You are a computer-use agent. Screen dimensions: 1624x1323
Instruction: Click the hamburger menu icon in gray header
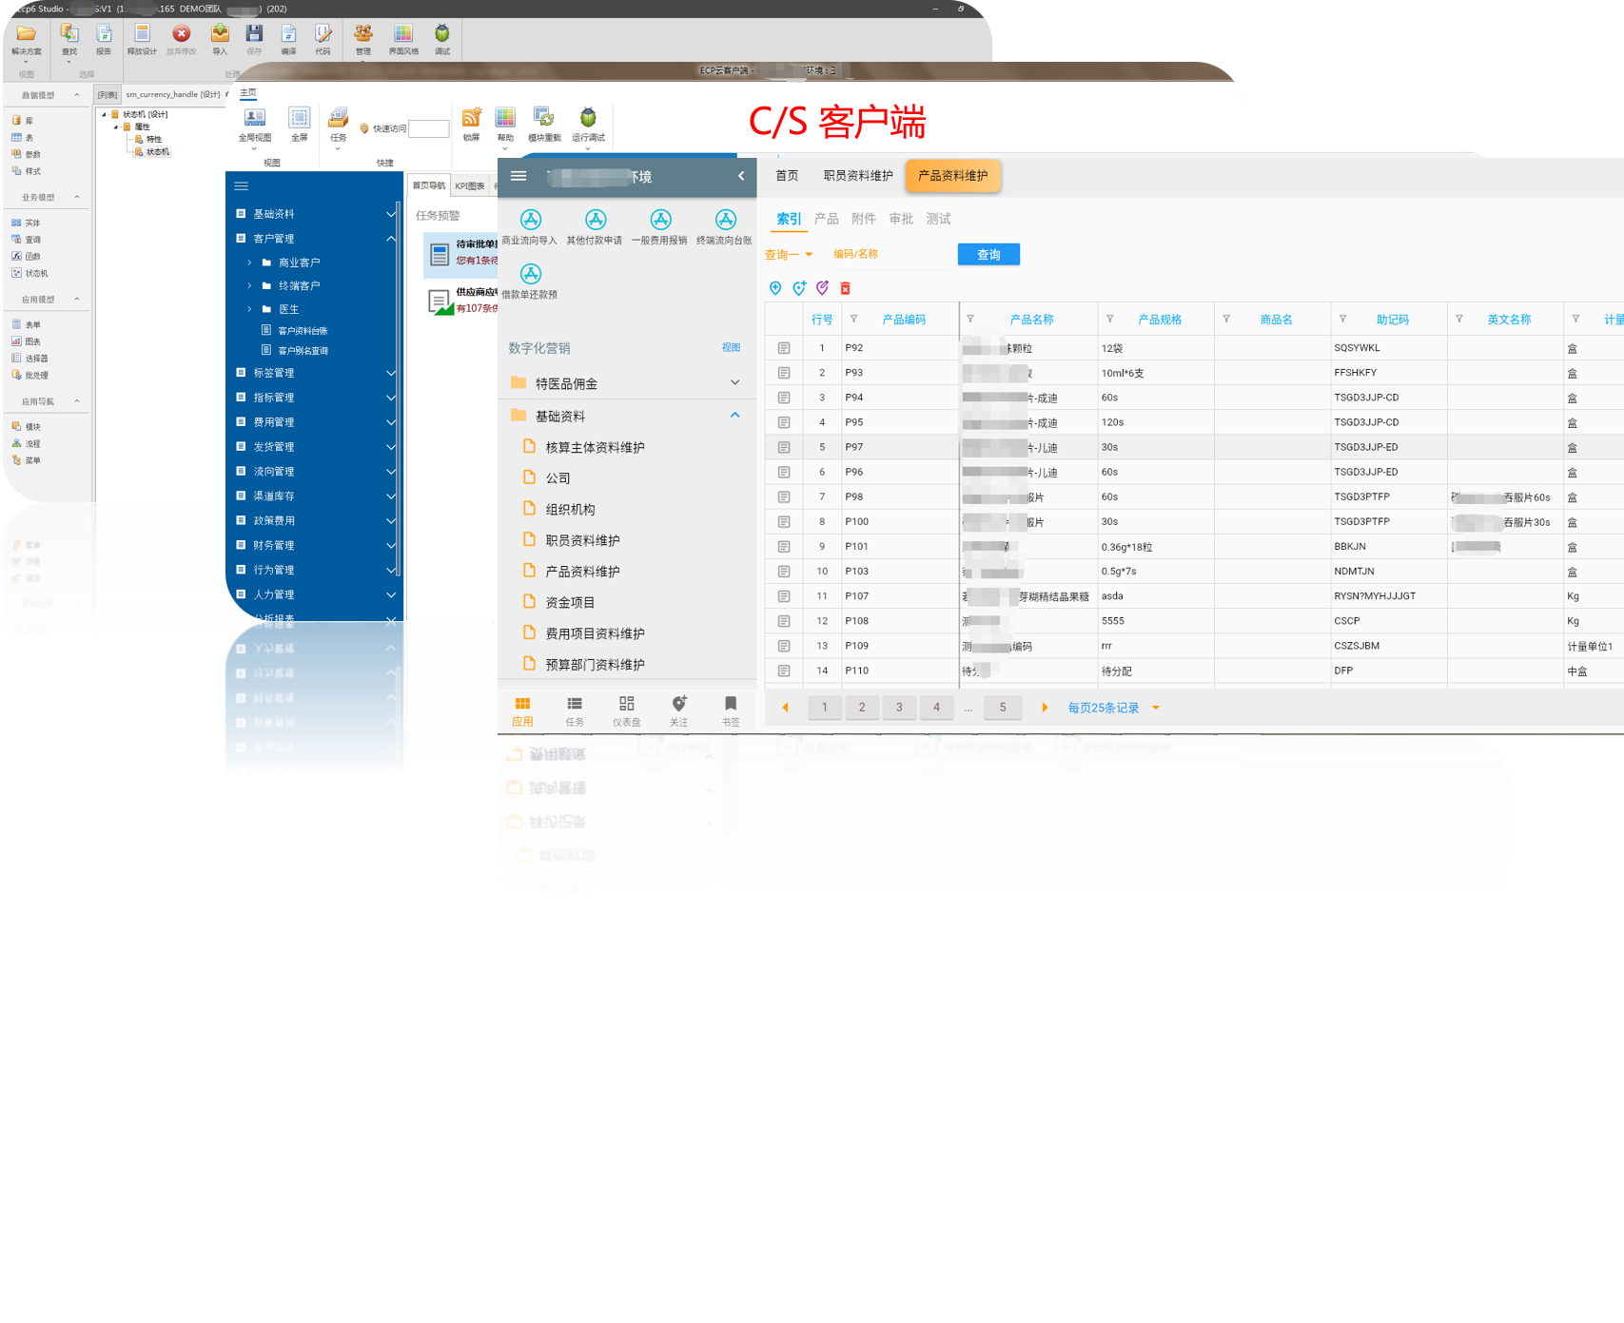click(519, 176)
